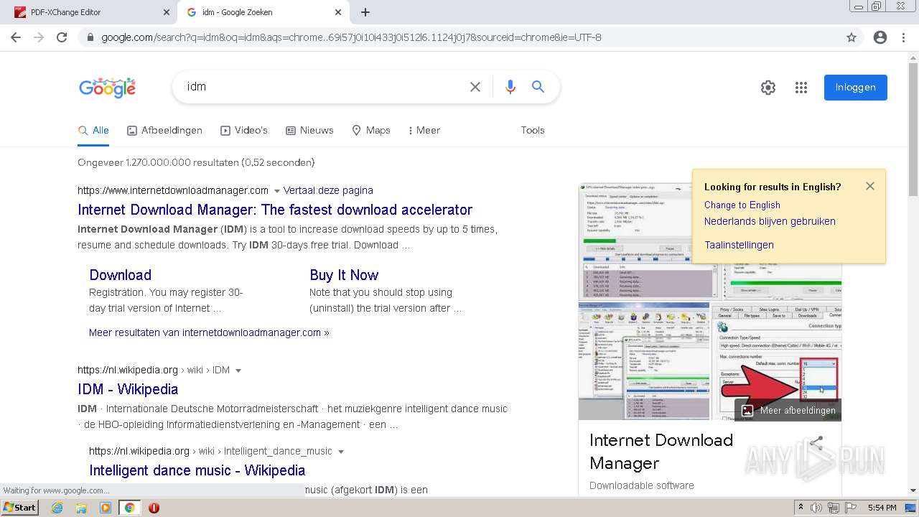Close the idm - Google Zoeken tab
Viewport: 919px width, 517px height.
tap(338, 12)
